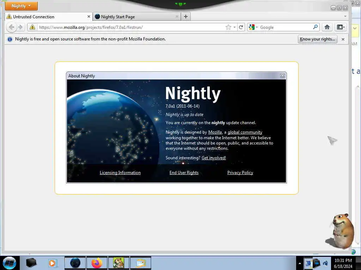Close the Nightly Start Page tab
The image size is (361, 270).
pyautogui.click(x=177, y=17)
